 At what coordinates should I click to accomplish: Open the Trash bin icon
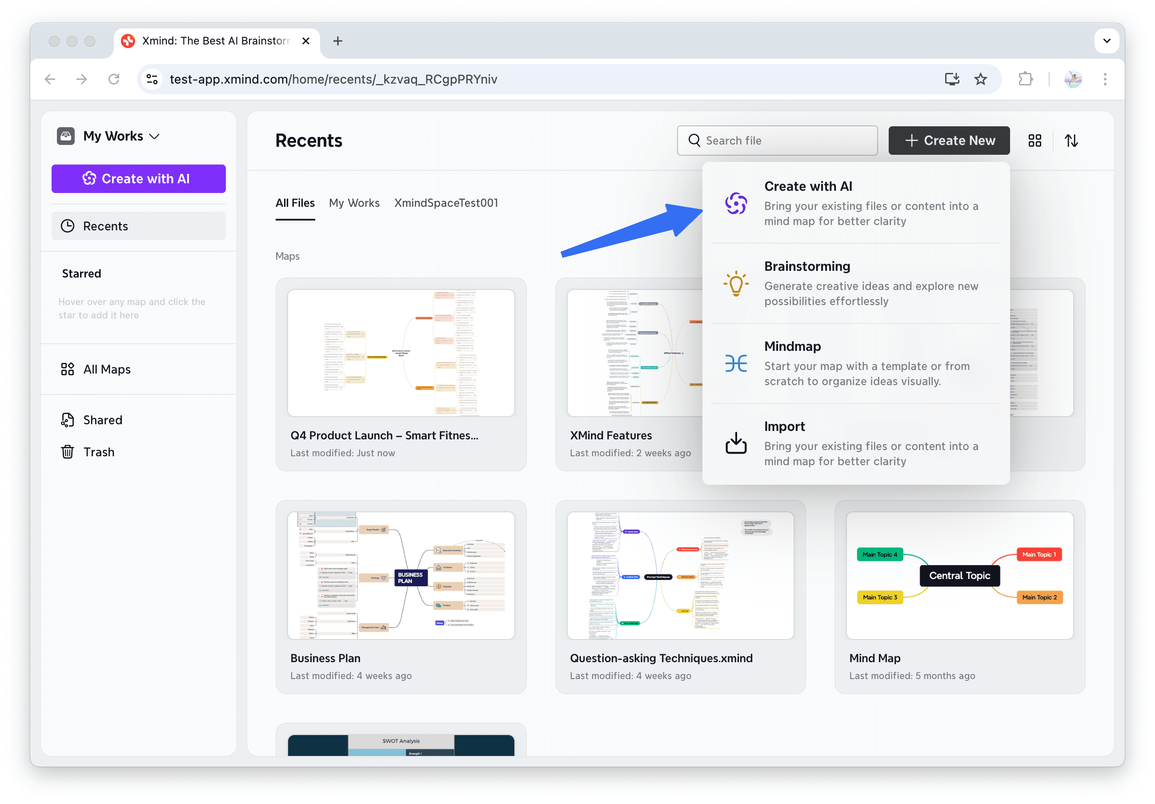click(x=68, y=452)
